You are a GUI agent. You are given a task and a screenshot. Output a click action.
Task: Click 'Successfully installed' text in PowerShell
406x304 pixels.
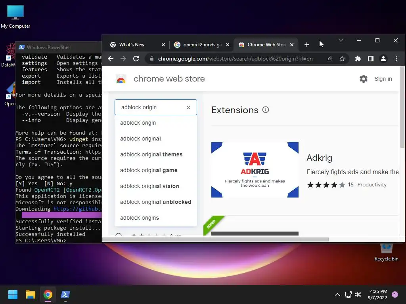pos(50,234)
